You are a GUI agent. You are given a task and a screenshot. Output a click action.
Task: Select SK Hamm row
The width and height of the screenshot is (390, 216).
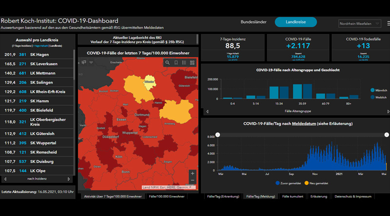[x=37, y=101]
